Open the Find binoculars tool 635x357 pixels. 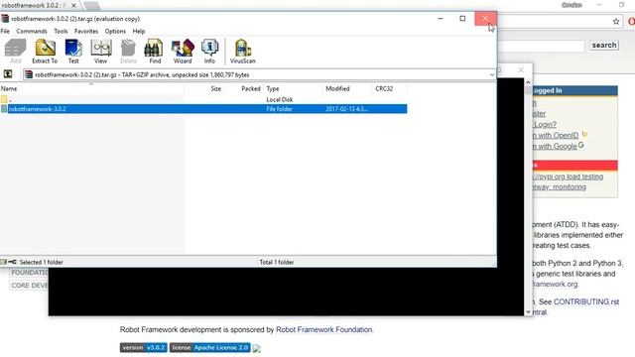[155, 52]
